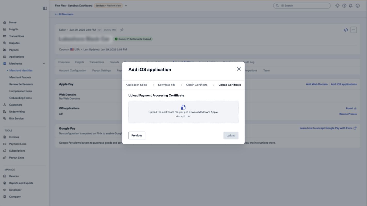This screenshot has height=206, width=367.
Task: Open notifications bell icon
Action: click(x=351, y=6)
